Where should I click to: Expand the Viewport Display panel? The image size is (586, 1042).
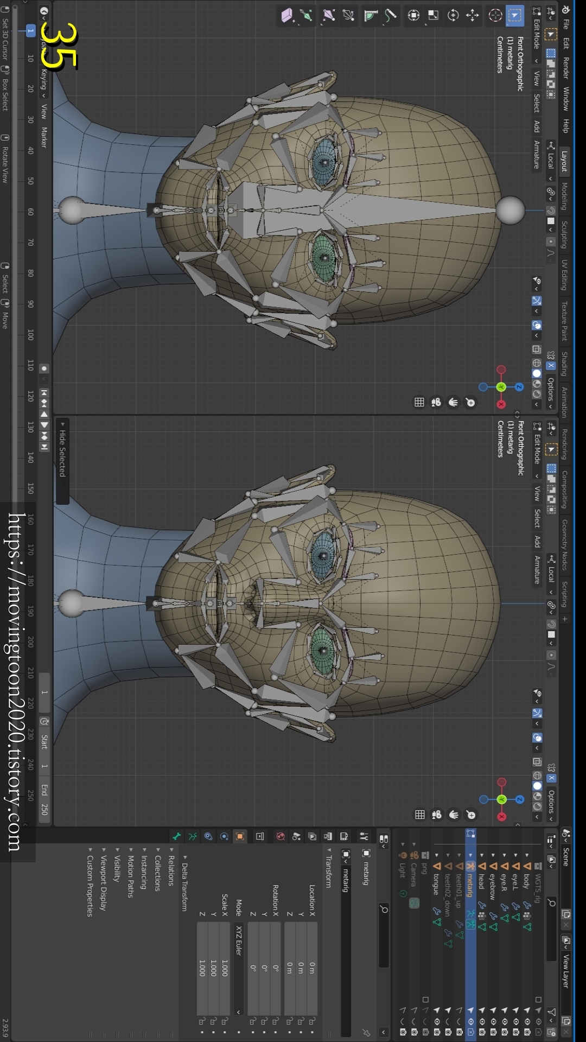click(103, 879)
